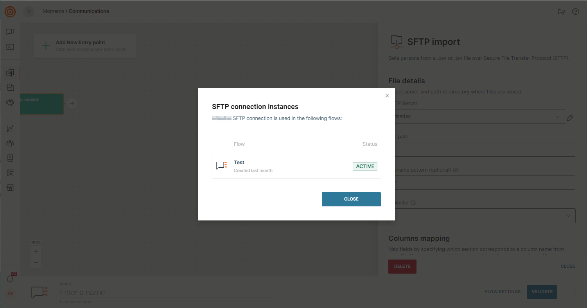Open the storefront Exchange sidebar icon
The width and height of the screenshot is (587, 308).
[x=10, y=188]
